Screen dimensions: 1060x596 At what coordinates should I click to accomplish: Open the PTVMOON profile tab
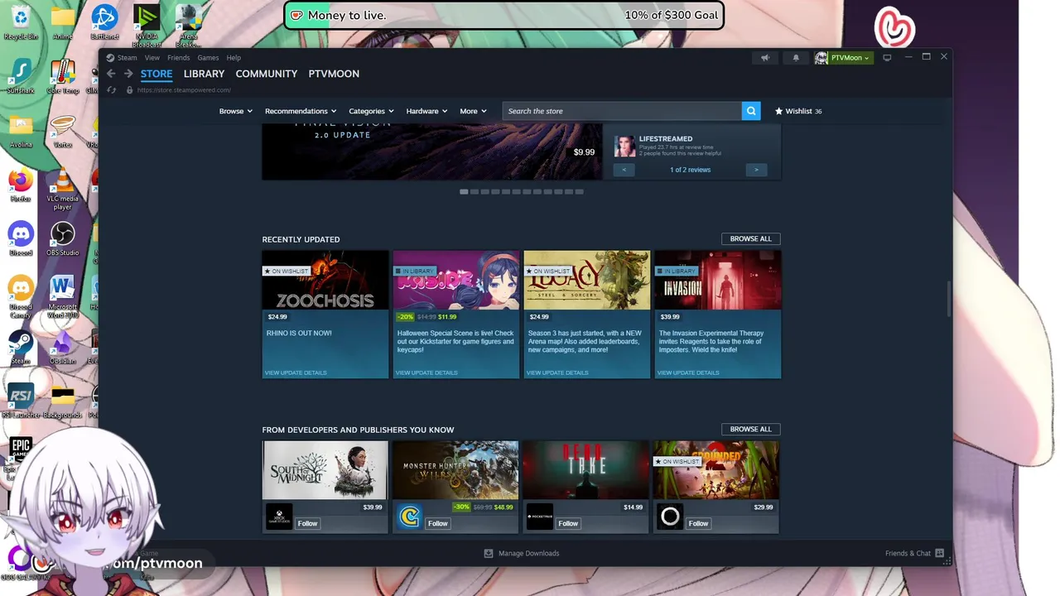coord(334,74)
